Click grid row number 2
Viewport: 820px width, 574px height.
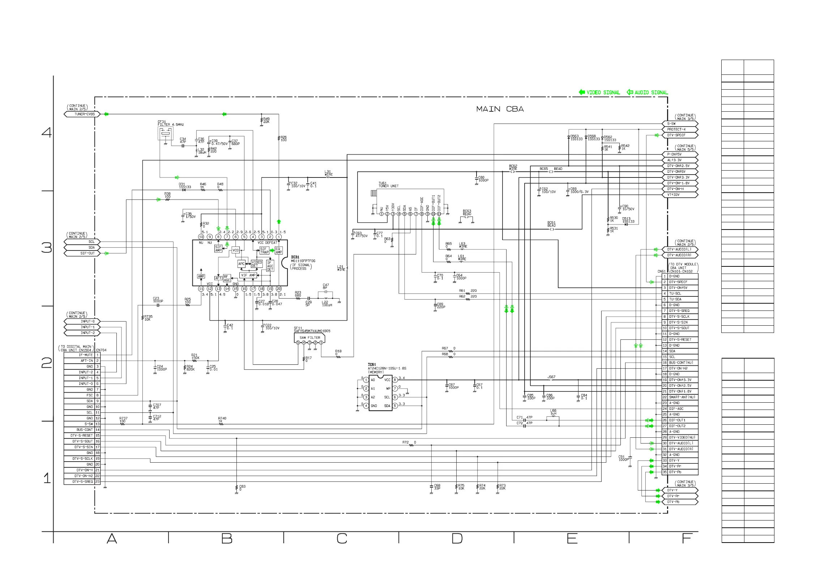47,363
